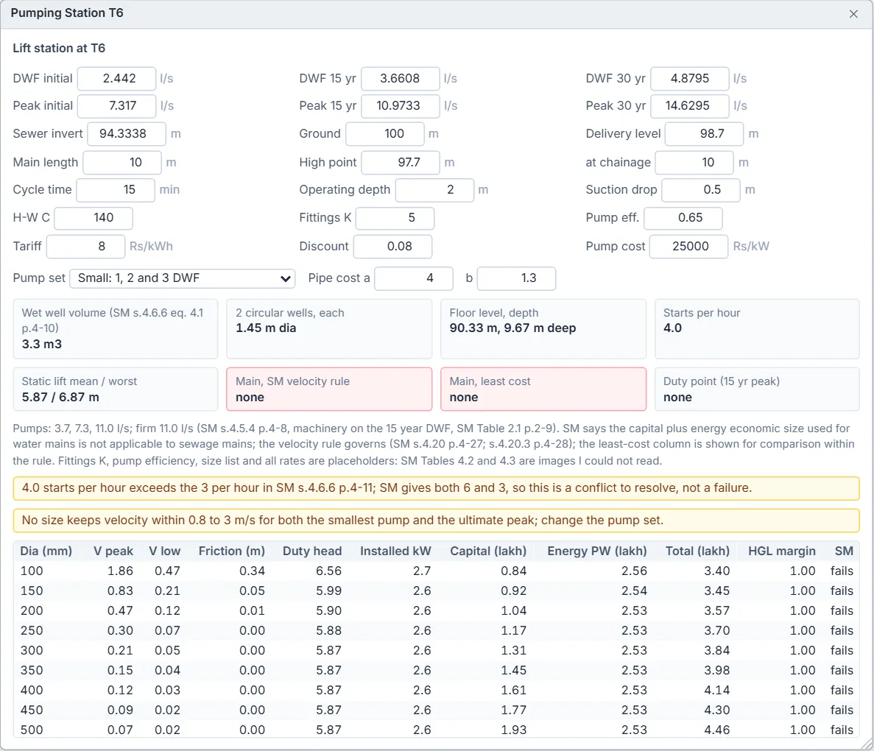Click the dialog resize grip
The height and width of the screenshot is (751, 874).
click(867, 744)
